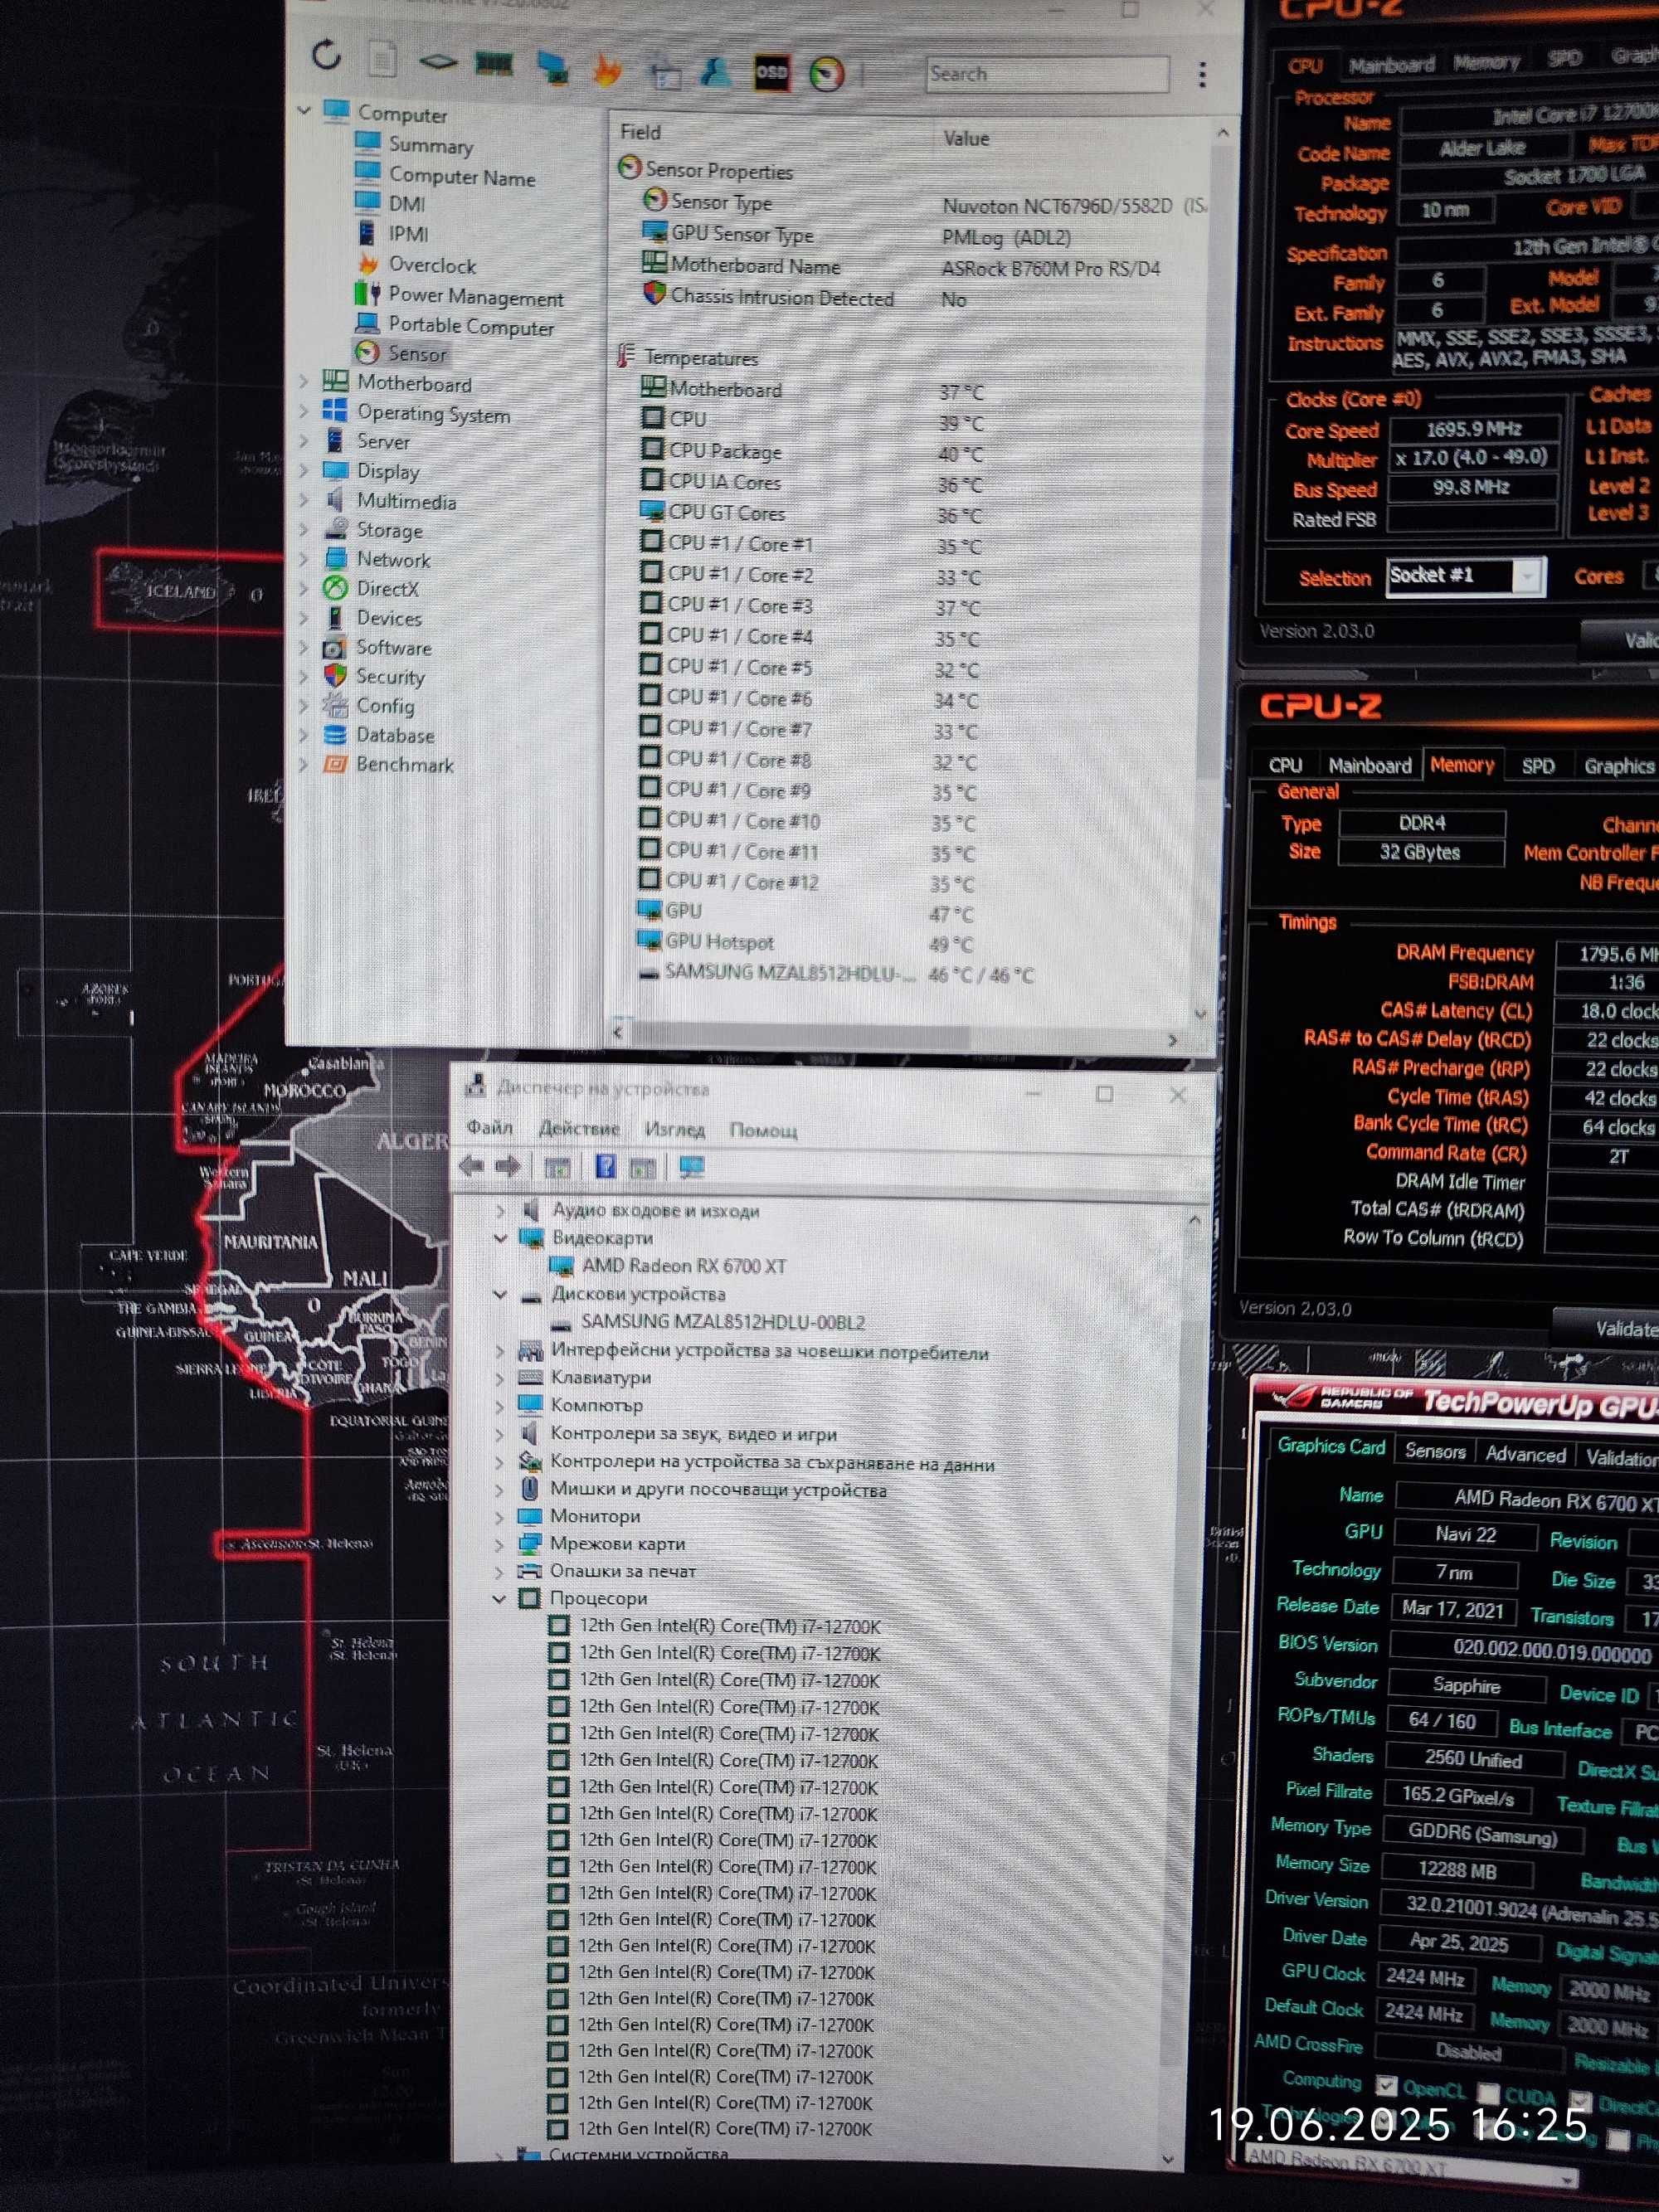Toggle the CUDA checkbox in GPU-Z

point(1489,2093)
